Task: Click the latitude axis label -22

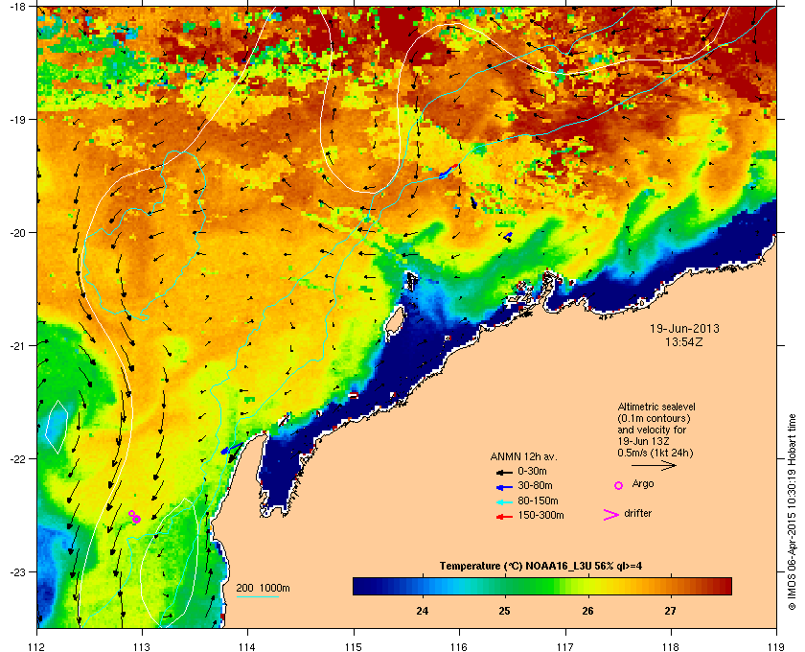Action: click(17, 459)
